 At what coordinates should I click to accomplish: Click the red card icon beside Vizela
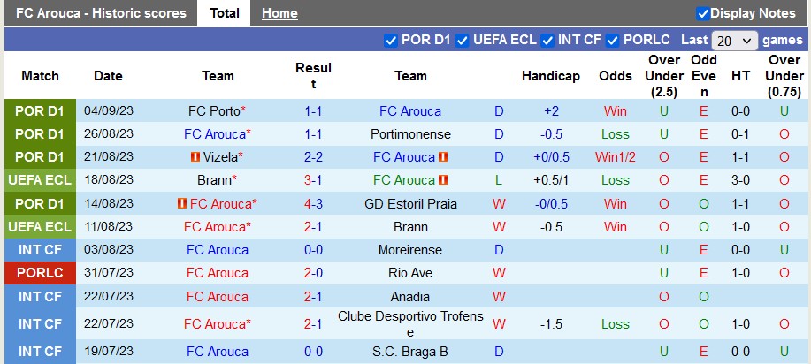pyautogui.click(x=195, y=157)
